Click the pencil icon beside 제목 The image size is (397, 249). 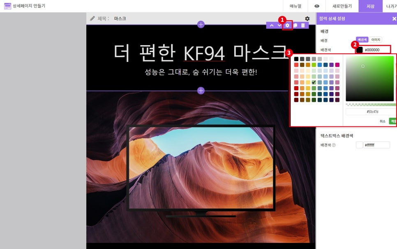click(x=92, y=18)
